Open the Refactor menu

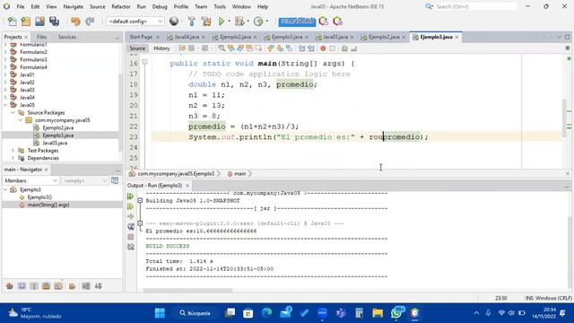tap(121, 6)
